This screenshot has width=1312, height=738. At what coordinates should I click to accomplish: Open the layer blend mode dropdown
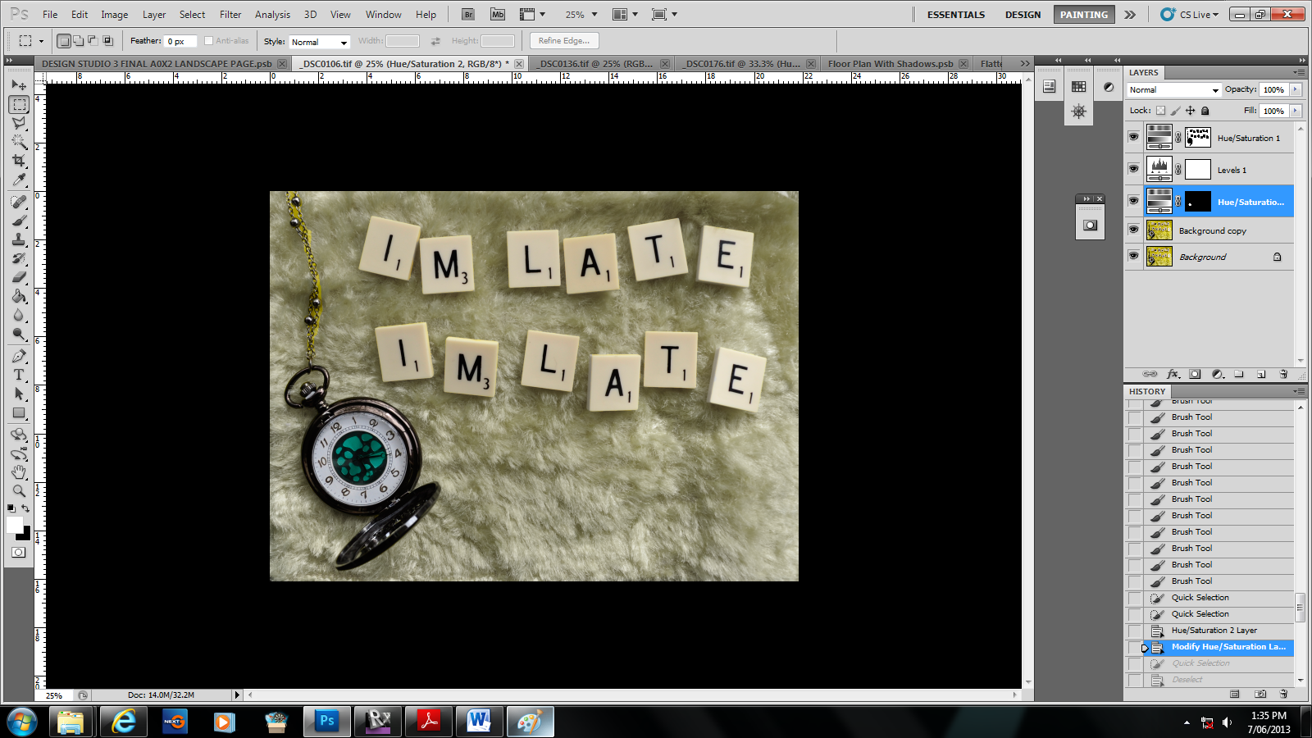tap(1173, 89)
